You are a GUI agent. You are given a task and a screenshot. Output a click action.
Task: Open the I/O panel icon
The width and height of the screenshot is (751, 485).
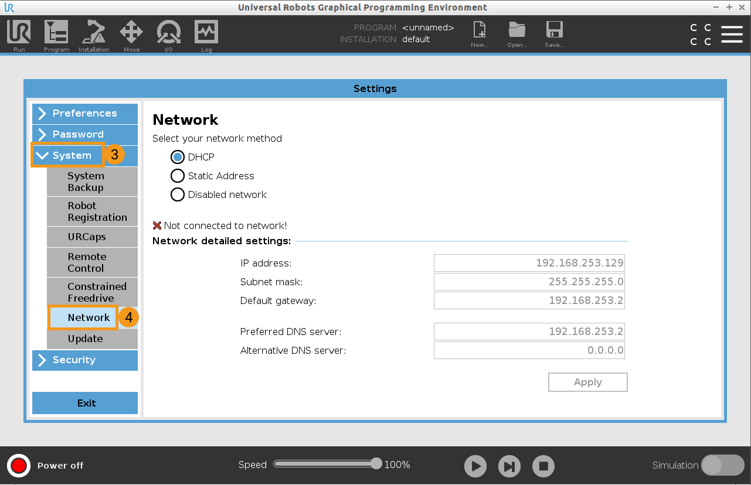(169, 34)
